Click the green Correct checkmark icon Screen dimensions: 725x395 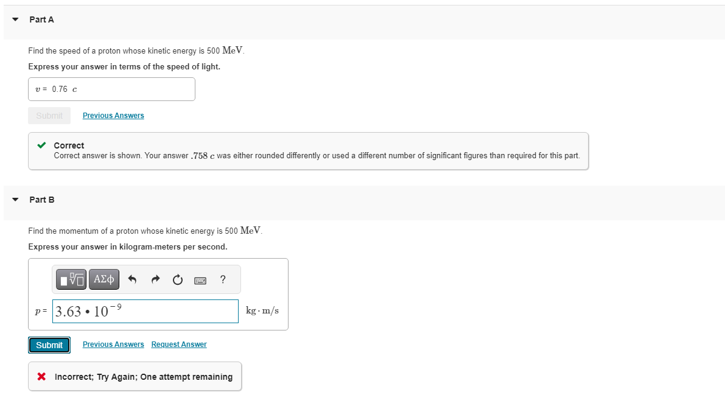coord(41,145)
